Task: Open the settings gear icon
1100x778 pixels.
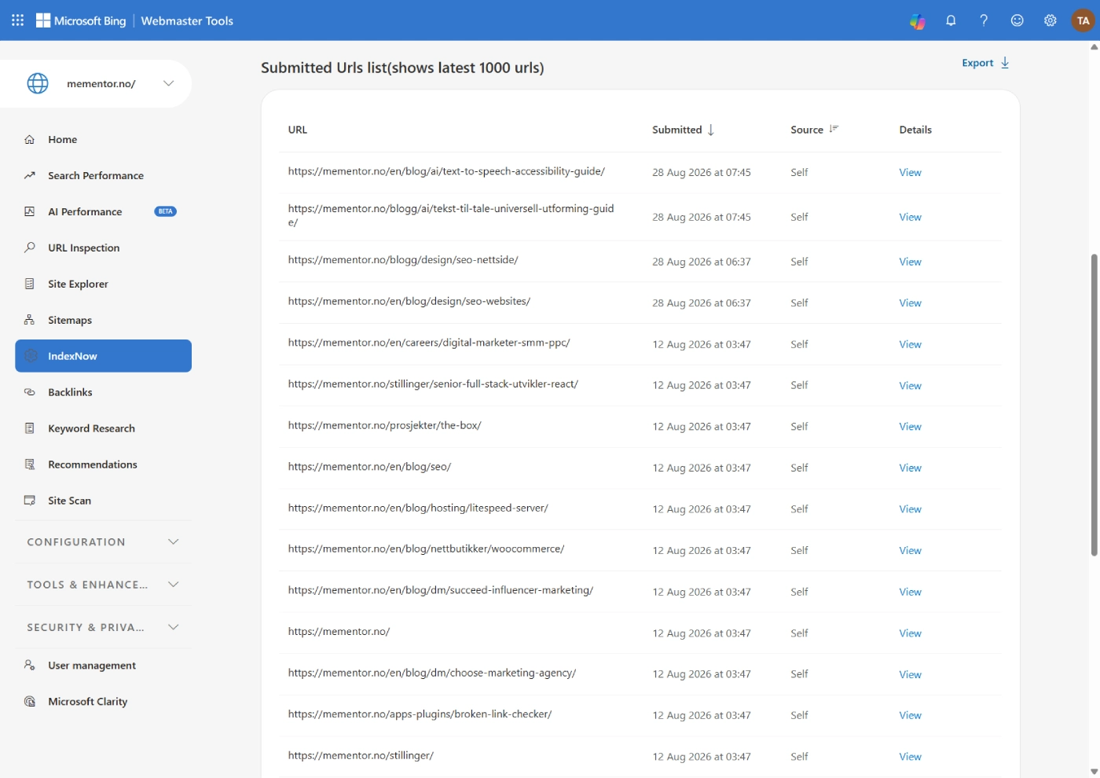Action: pyautogui.click(x=1050, y=20)
